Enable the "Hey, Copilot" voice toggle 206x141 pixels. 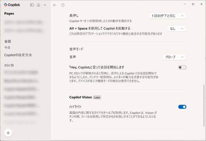point(182,67)
